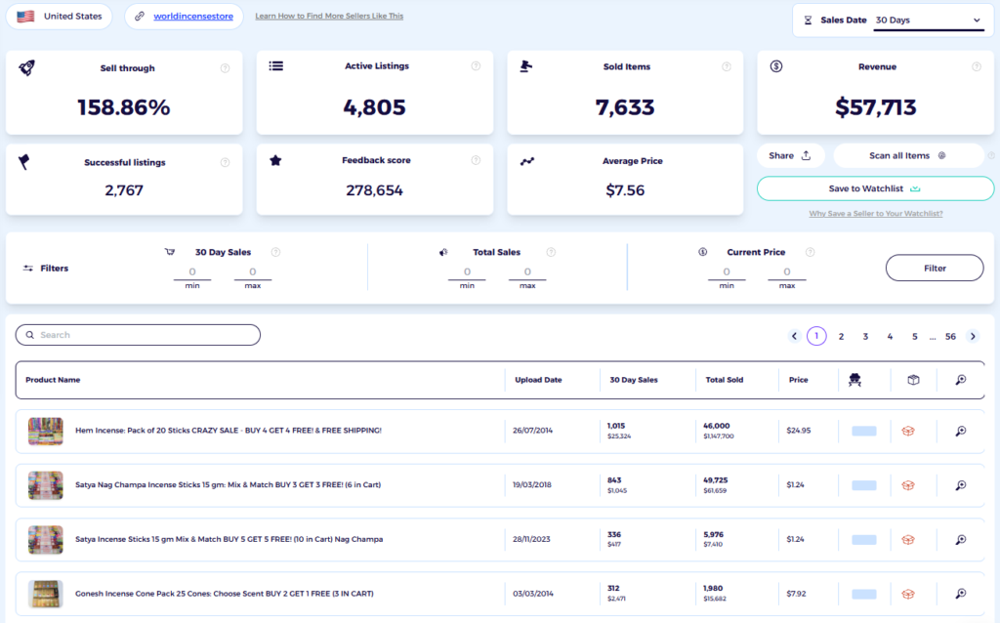Click the magnifier column header icon
Screen dimensions: 1000x623
[961, 380]
